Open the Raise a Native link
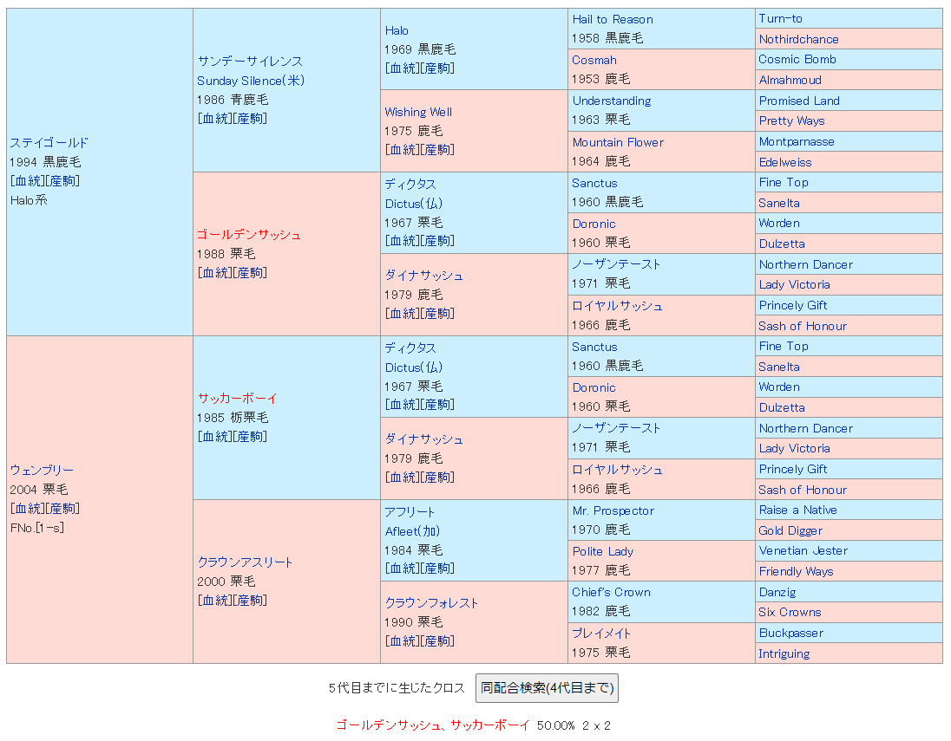The height and width of the screenshot is (741, 951). [797, 510]
